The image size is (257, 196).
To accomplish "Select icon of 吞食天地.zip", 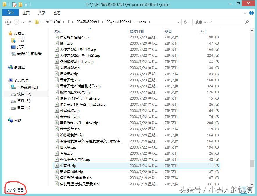I will point(56,80).
